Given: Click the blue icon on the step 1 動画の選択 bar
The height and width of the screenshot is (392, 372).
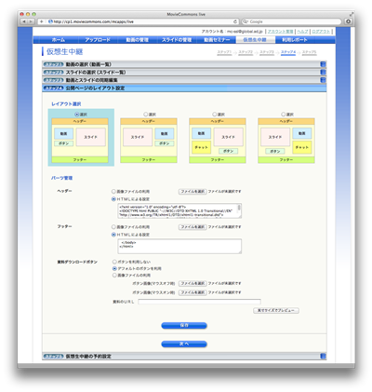Looking at the screenshot, I should tap(323, 64).
